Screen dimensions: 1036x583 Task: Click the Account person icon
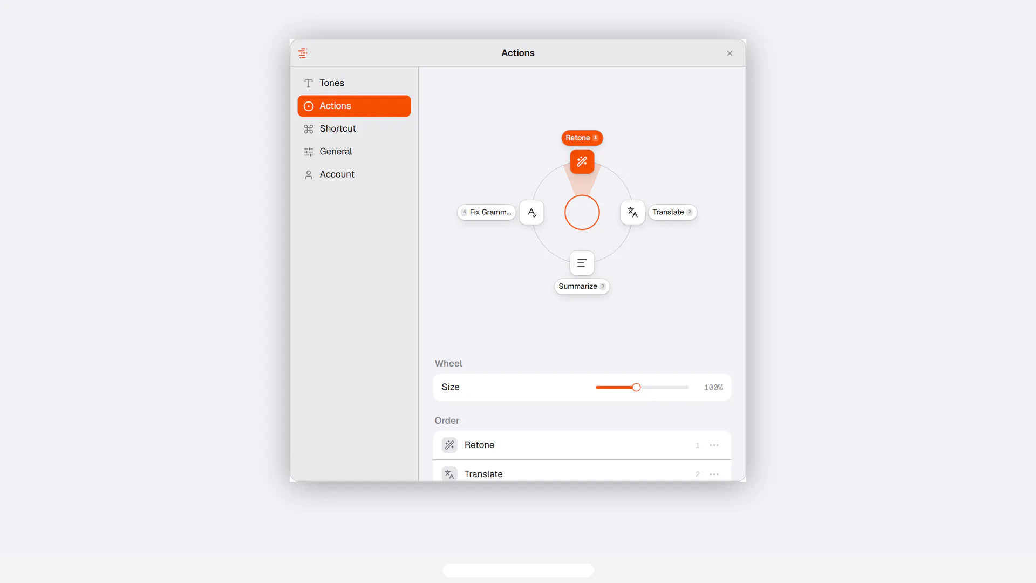click(x=309, y=175)
